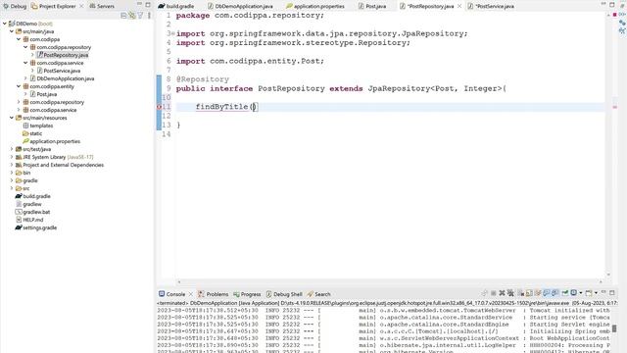Terminate the running console process
This screenshot has height=353, width=627.
[x=493, y=293]
